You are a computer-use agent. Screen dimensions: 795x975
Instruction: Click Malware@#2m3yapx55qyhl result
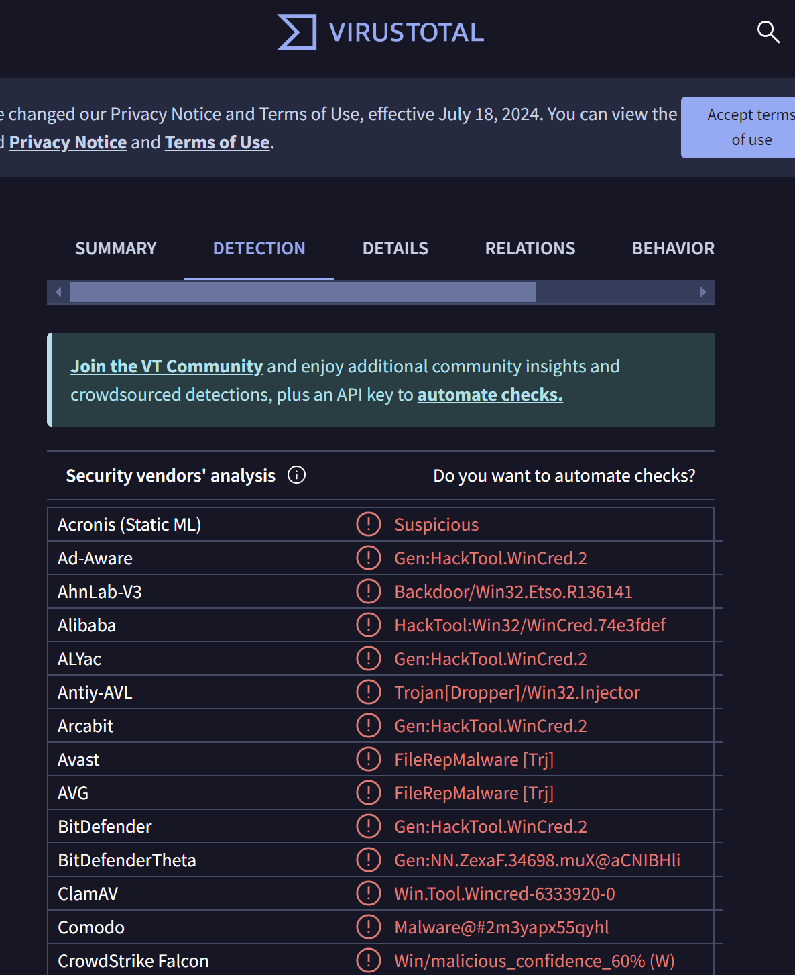(501, 927)
